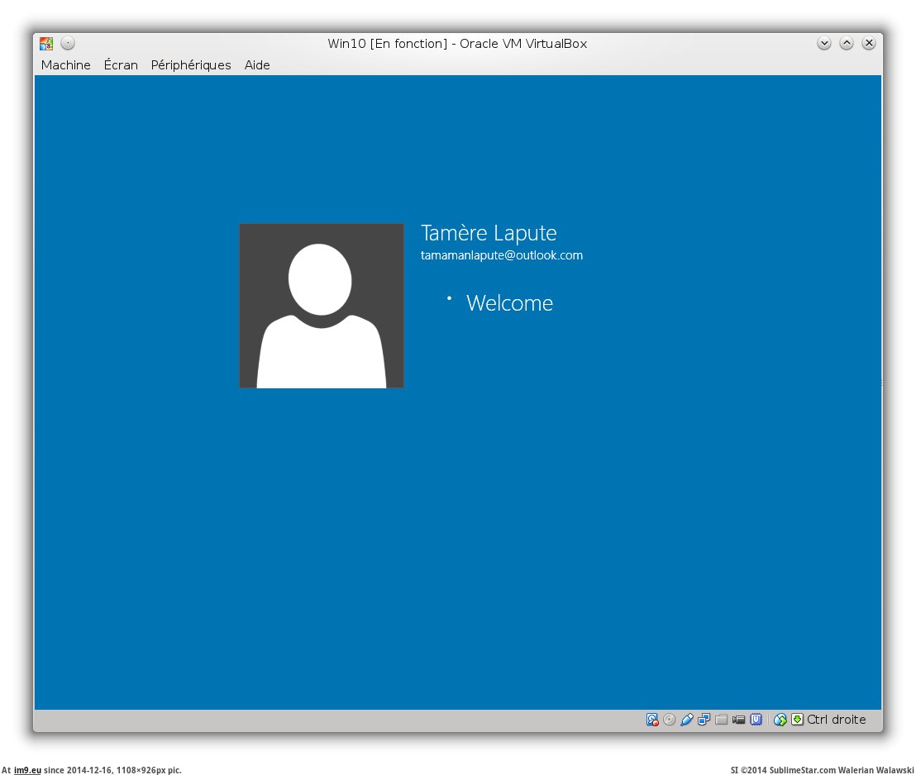Open the shared folders status icon

point(722,720)
